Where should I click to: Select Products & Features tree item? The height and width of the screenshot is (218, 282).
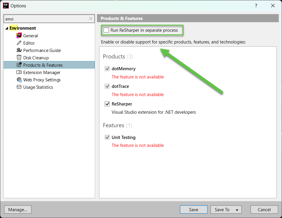tap(49, 65)
